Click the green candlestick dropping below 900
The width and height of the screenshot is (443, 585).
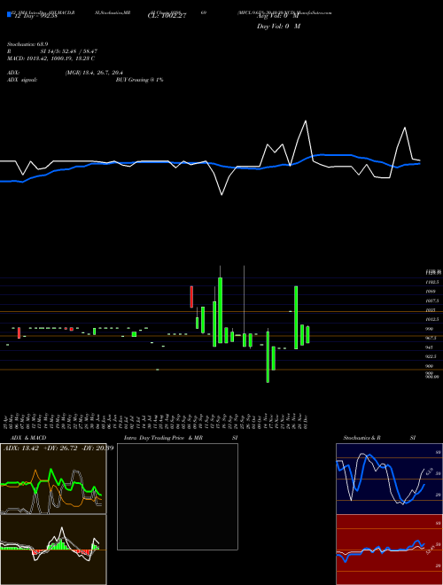[268, 357]
